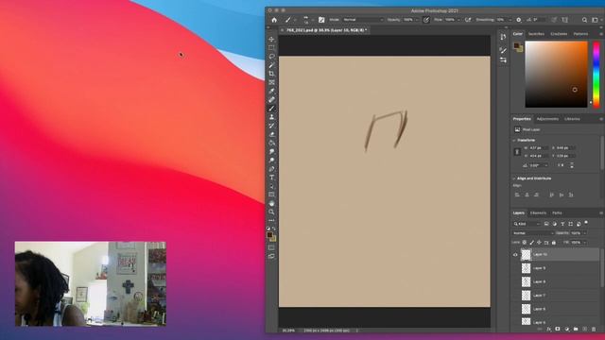Viewport: 605px width, 340px height.
Task: Select the Clone Stamp tool
Action: pyautogui.click(x=271, y=117)
